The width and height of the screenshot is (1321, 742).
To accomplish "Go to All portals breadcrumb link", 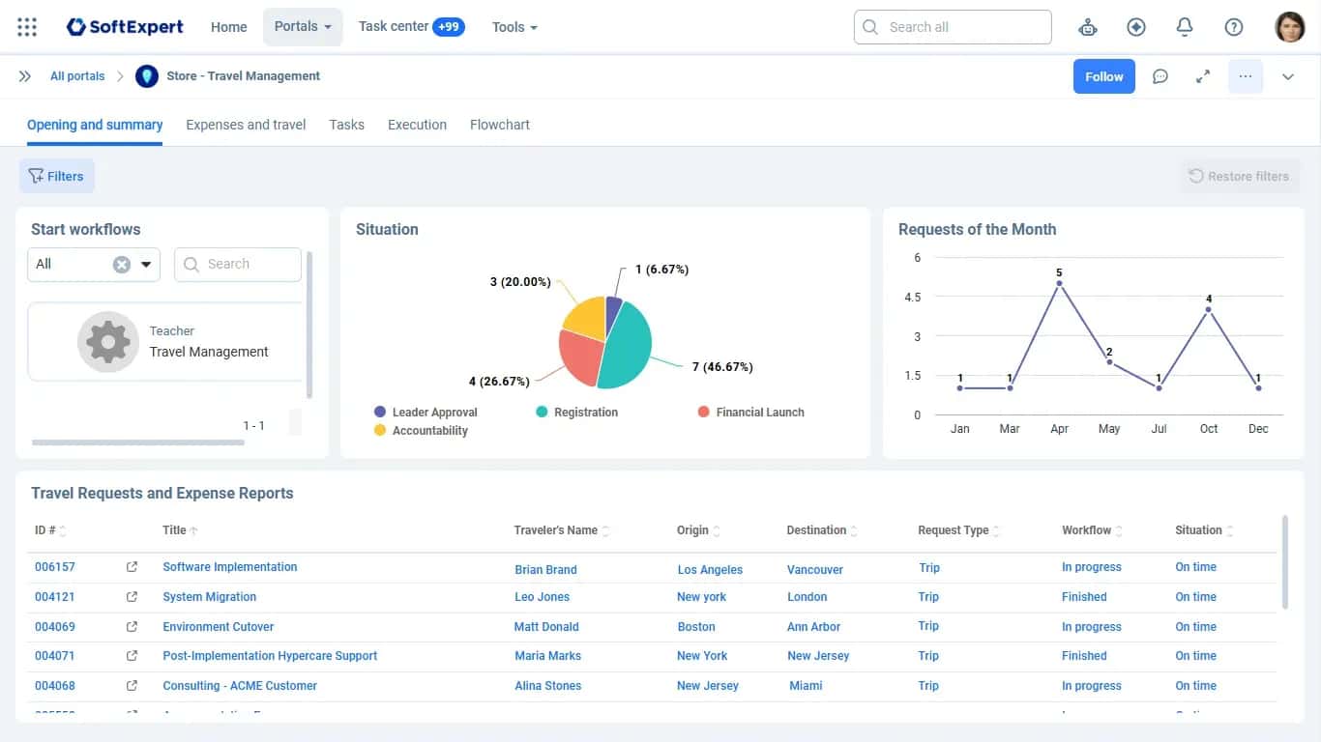I will pos(77,76).
